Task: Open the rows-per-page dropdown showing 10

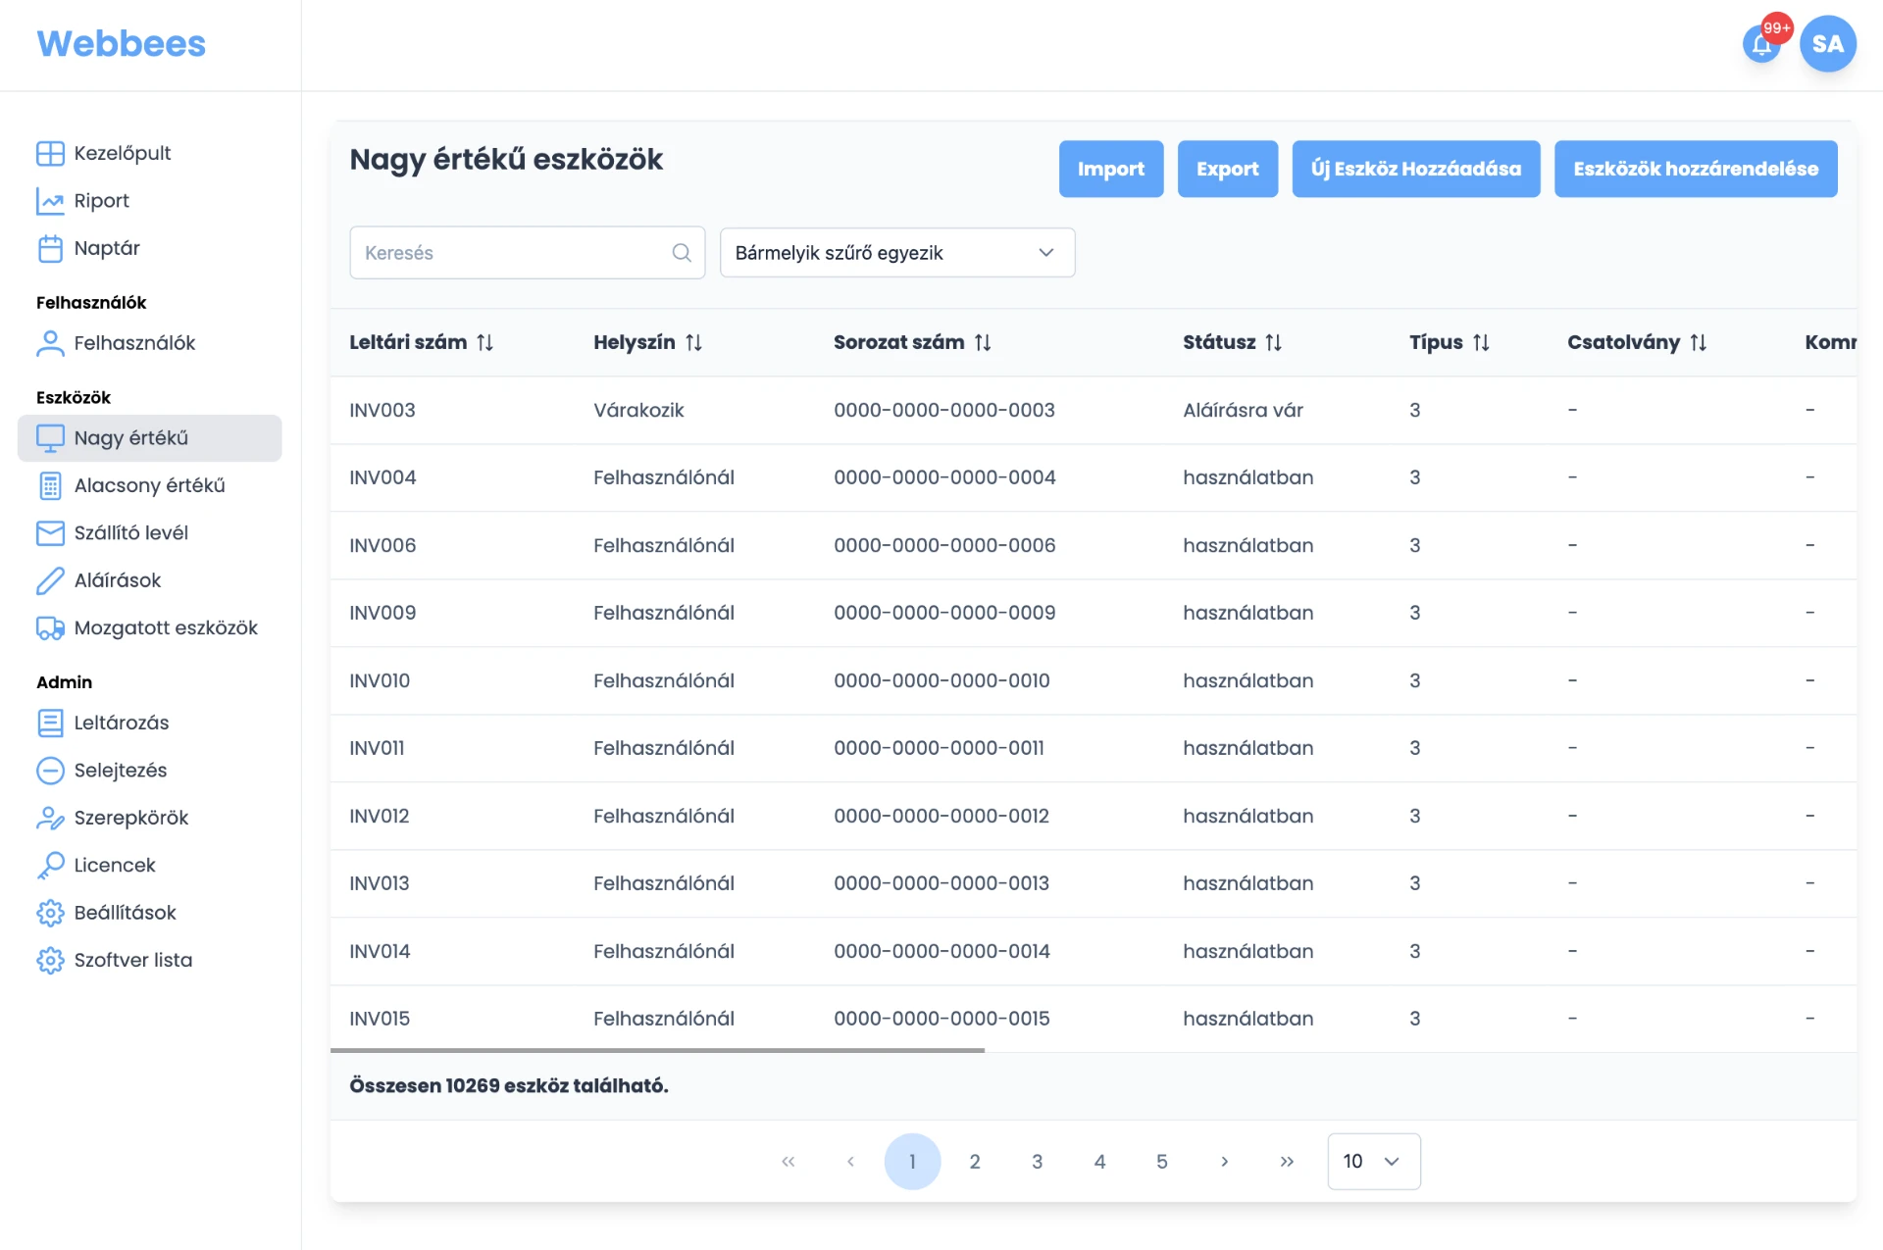Action: pyautogui.click(x=1373, y=1162)
